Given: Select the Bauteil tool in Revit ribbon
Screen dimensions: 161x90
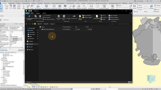Looking at the screenshot, I should coord(19,7).
